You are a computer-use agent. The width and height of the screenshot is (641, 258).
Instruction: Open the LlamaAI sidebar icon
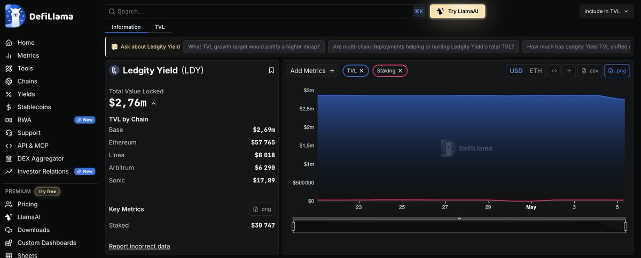coord(9,217)
